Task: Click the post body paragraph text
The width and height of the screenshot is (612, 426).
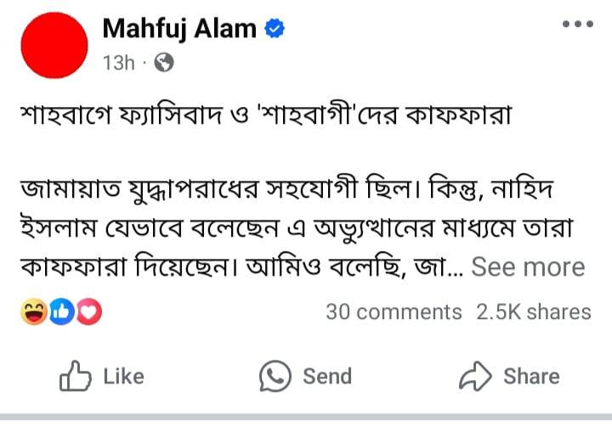Action: click(x=289, y=227)
